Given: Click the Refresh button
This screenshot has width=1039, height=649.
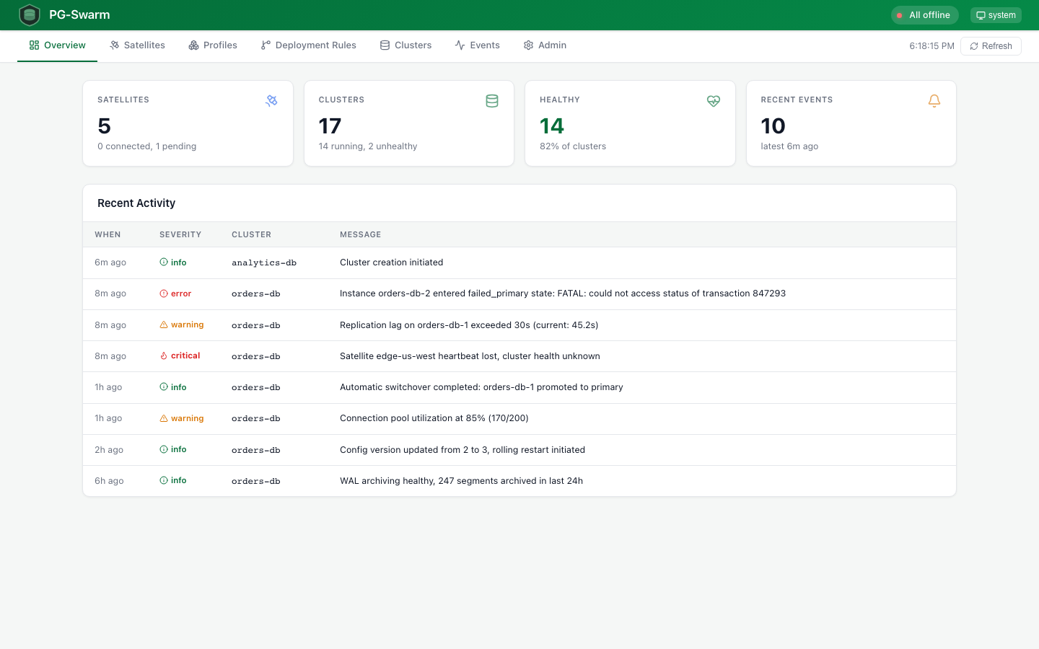Looking at the screenshot, I should tap(991, 46).
